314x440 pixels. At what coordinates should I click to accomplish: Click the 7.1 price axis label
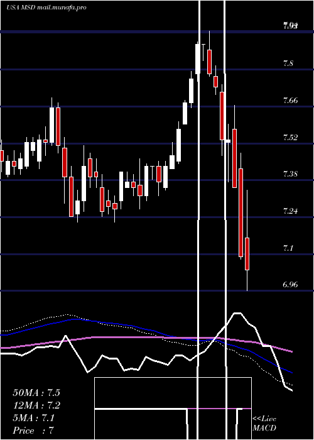(x=288, y=248)
